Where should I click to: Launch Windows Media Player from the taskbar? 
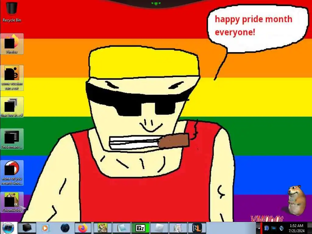coord(45,228)
